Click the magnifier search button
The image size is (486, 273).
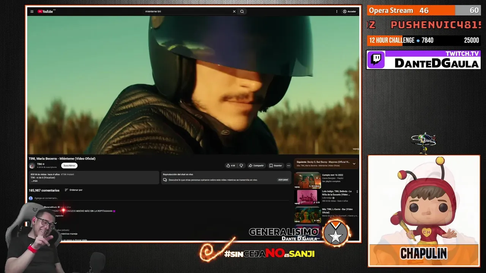242,11
